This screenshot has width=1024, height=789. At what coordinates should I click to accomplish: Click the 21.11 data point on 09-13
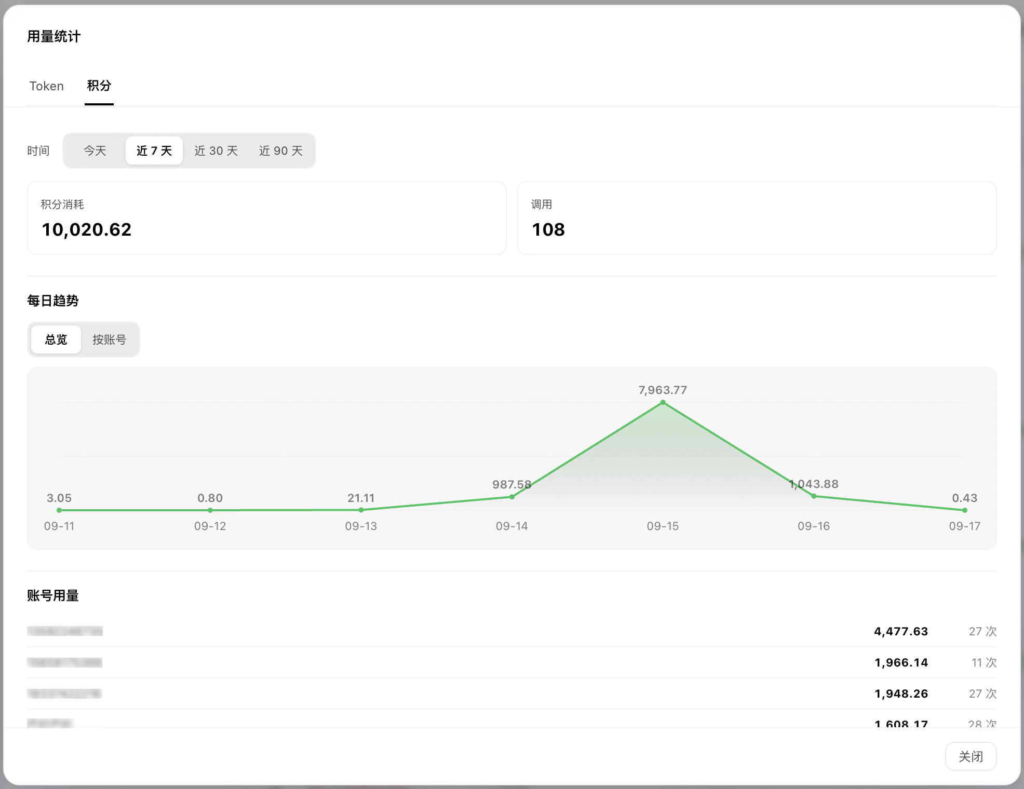[x=361, y=510]
